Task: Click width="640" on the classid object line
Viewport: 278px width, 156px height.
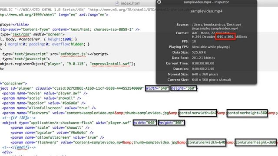Action: 157,88
